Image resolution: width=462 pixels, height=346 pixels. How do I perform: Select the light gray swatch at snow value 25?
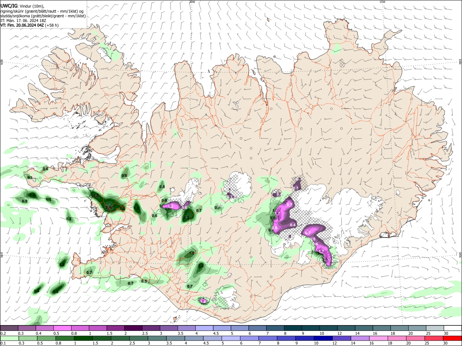tap(435, 328)
